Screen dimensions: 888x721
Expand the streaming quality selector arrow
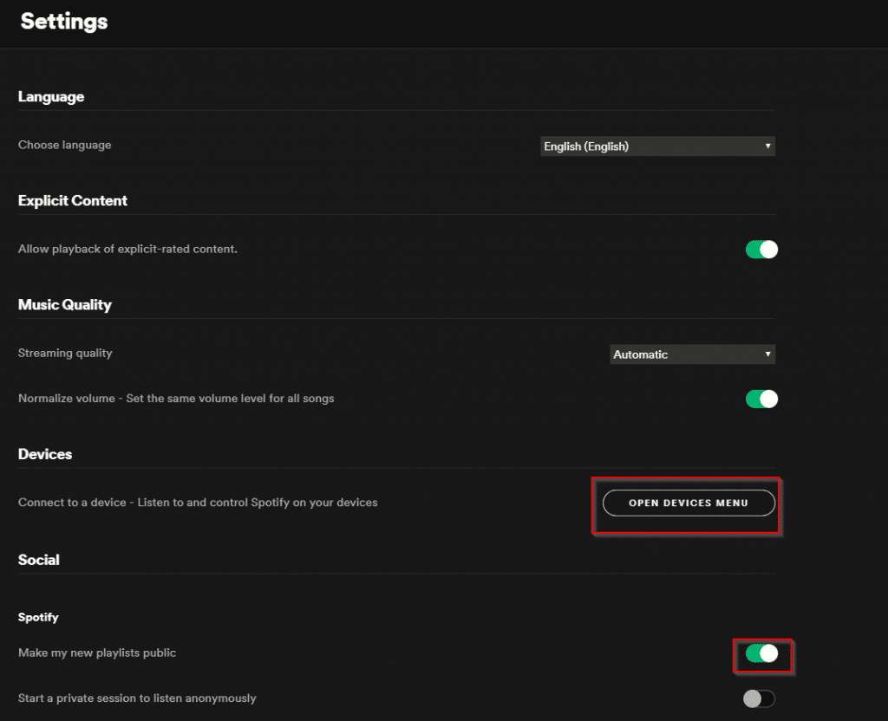[x=767, y=354]
